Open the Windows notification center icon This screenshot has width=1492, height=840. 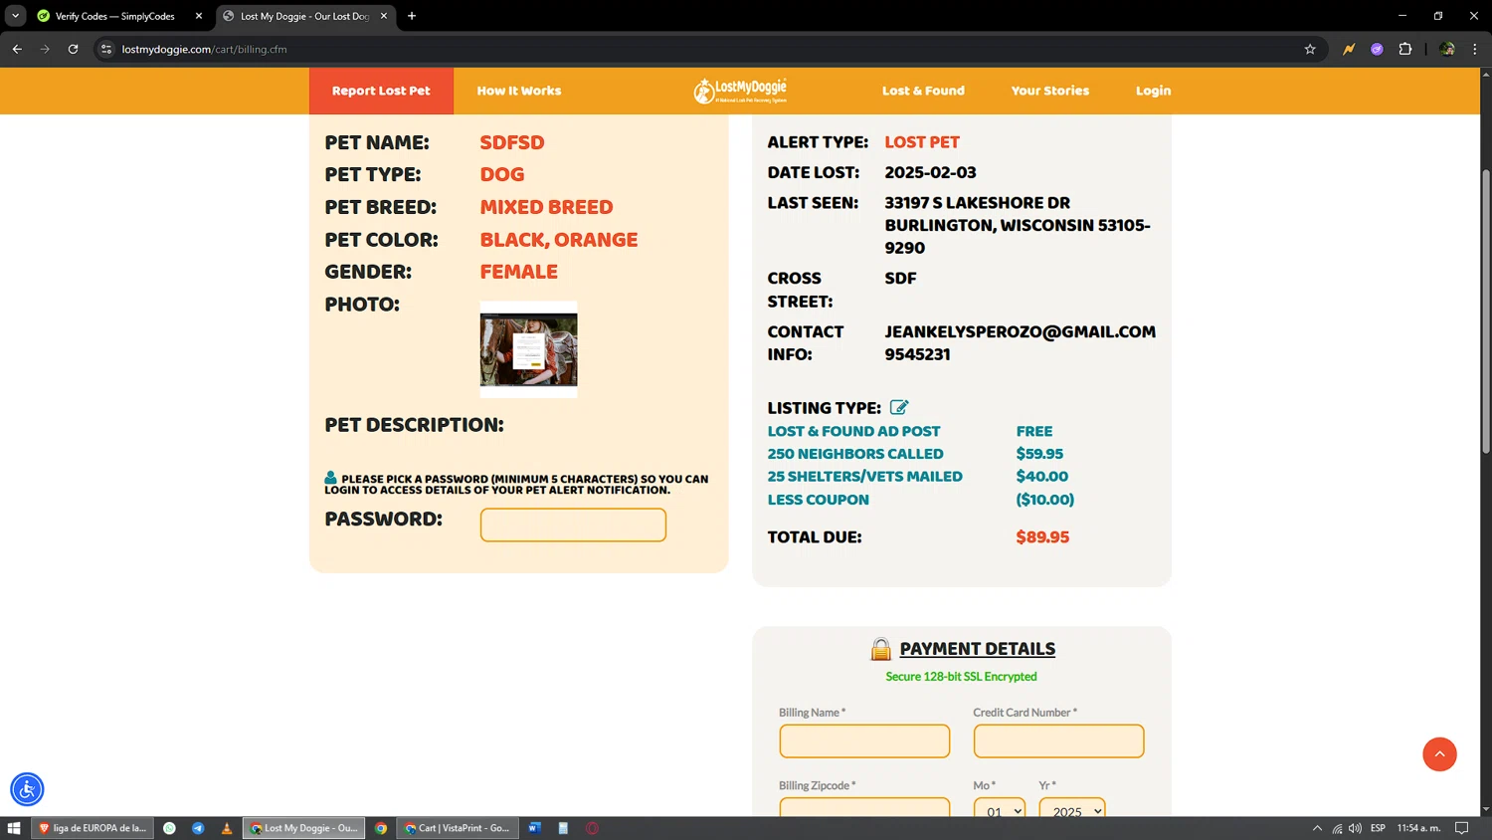click(x=1461, y=828)
